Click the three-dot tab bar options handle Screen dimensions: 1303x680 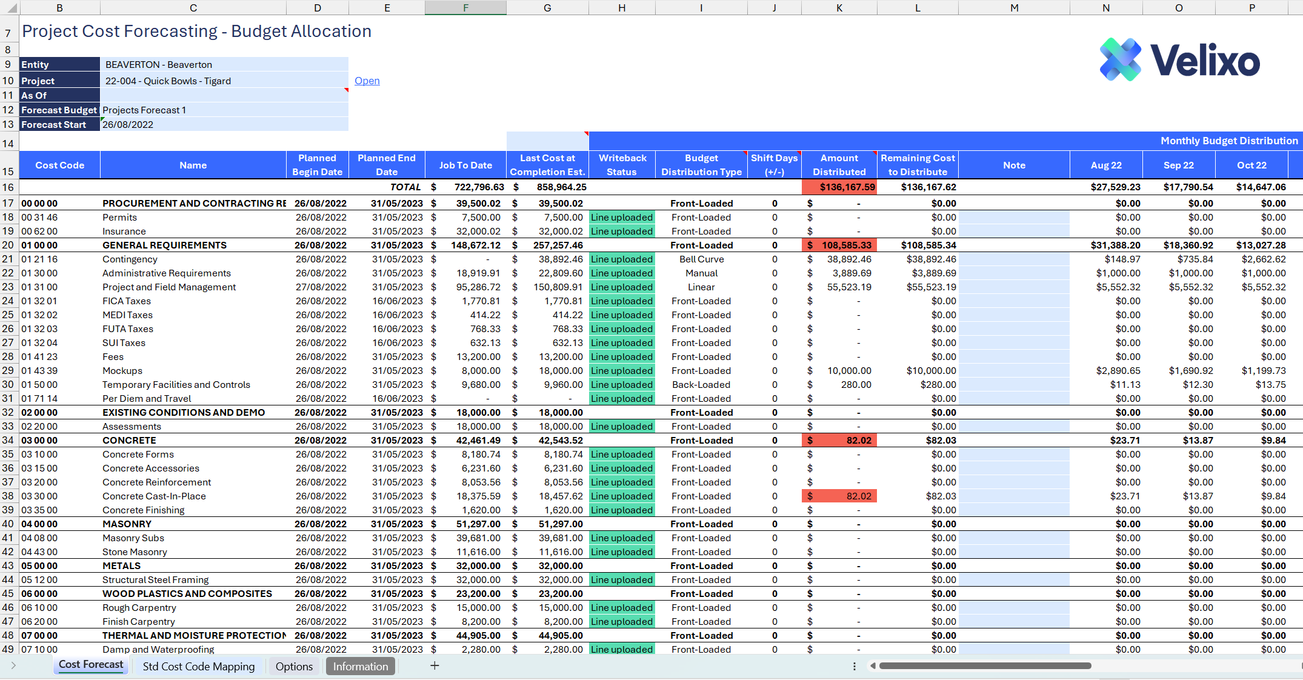click(x=855, y=666)
